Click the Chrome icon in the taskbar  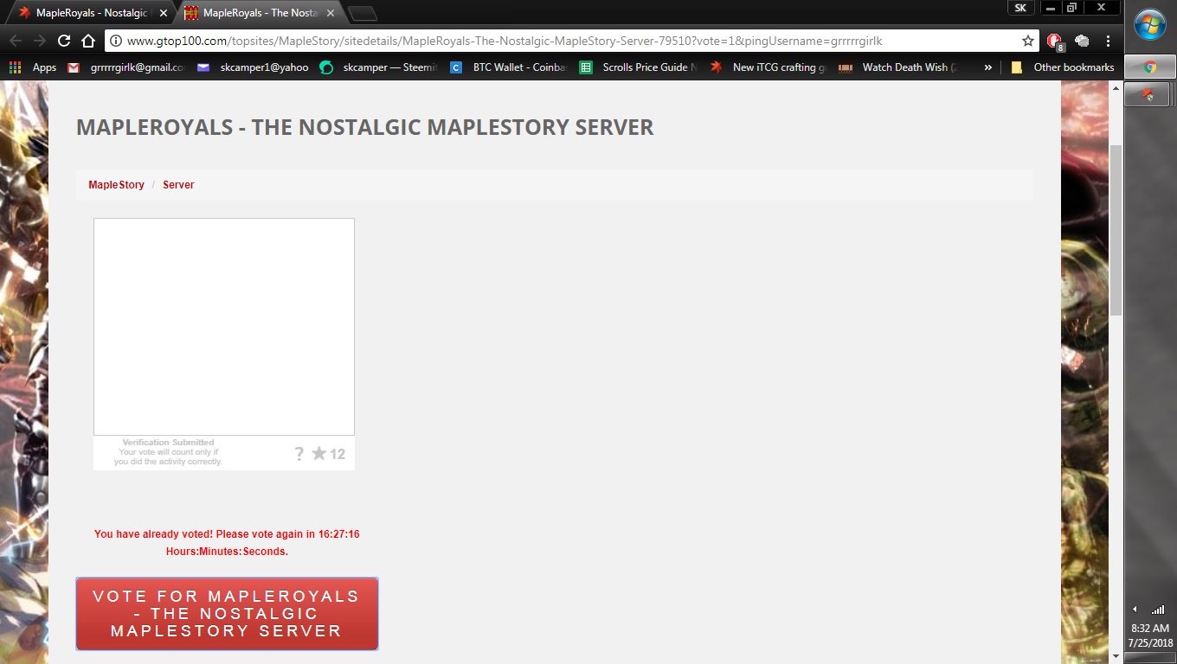tap(1149, 67)
